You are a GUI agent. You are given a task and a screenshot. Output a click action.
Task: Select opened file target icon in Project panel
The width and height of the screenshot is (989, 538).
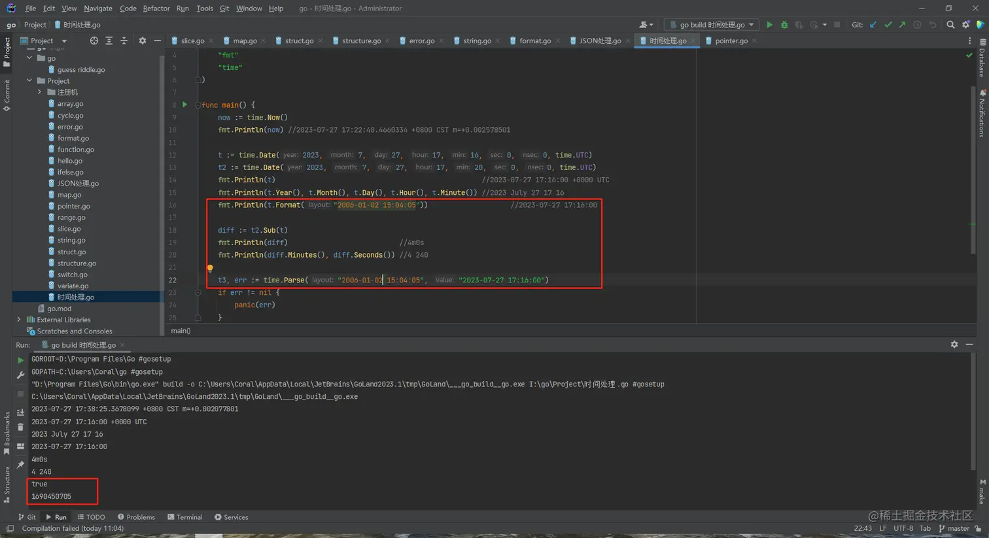pos(94,41)
